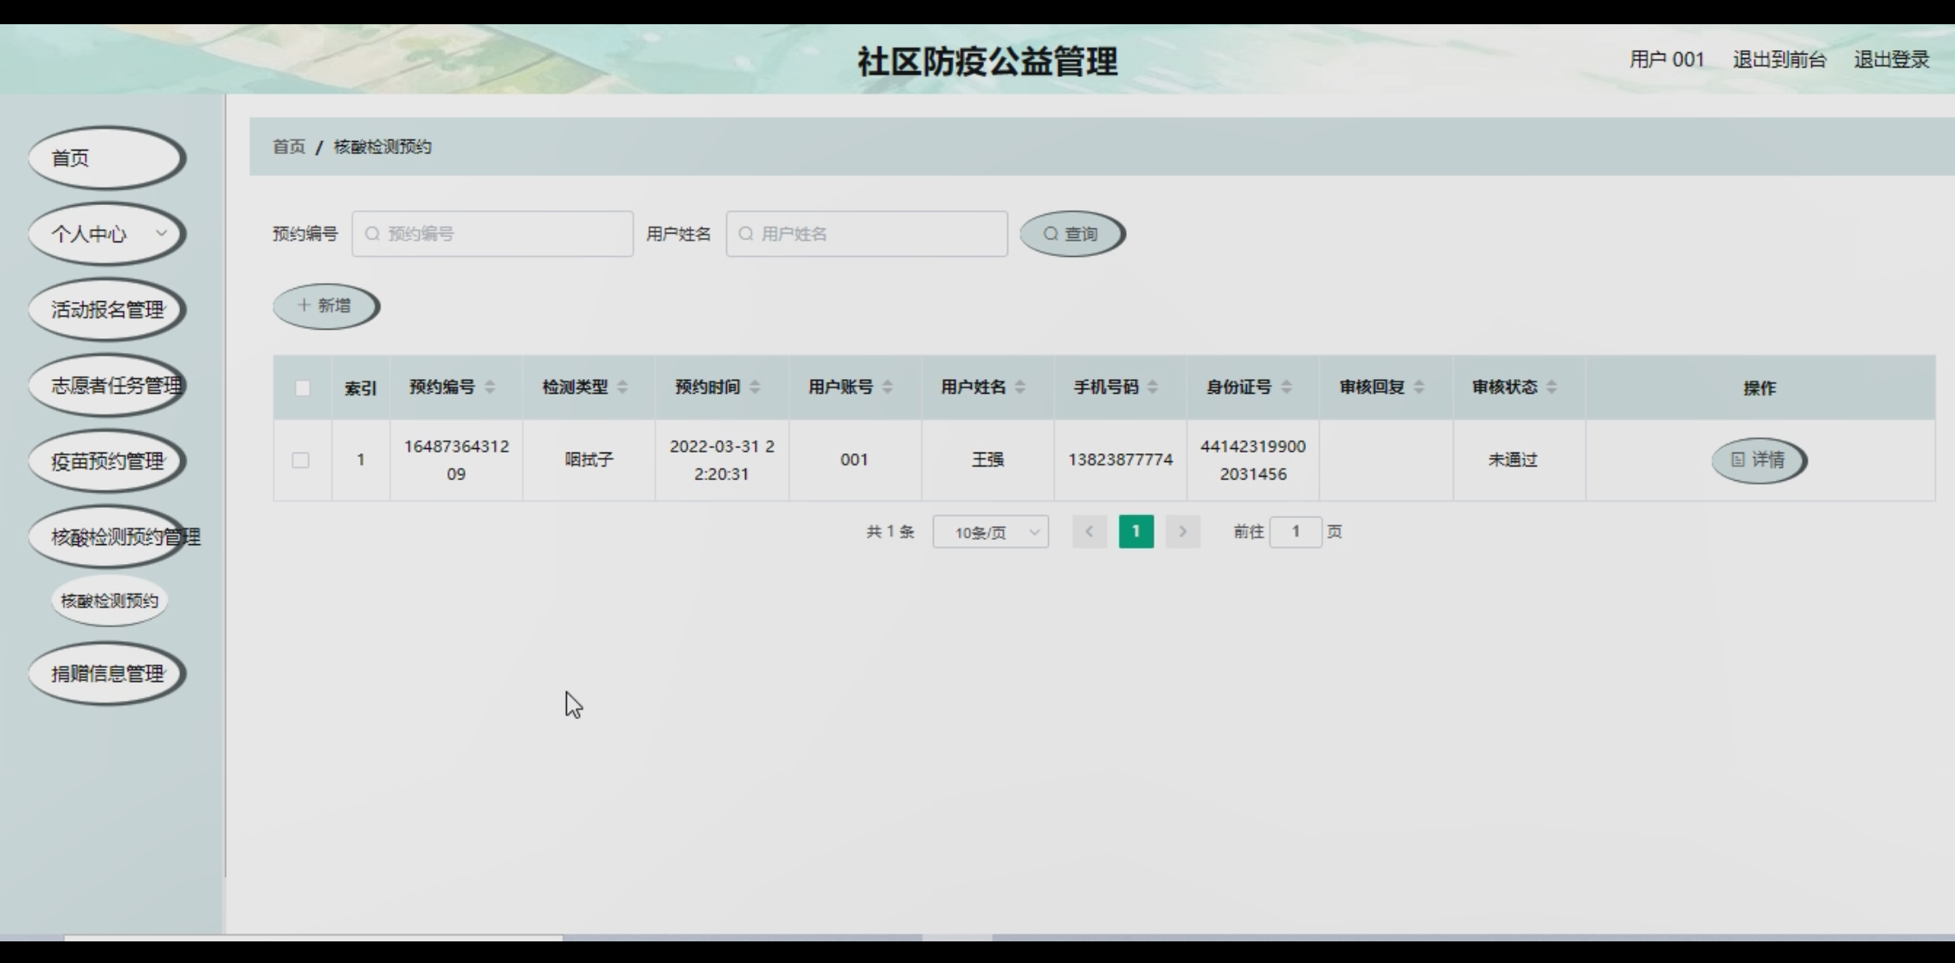Collapse the 核酸检测预约管理 sidebar menu

106,536
